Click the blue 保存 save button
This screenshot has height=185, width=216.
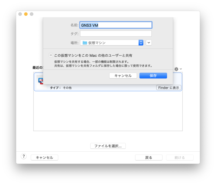153,76
